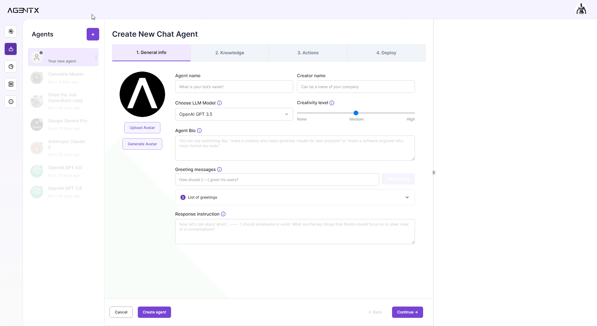Open the user profile avatar
This screenshot has height=326, width=597.
(x=581, y=9)
